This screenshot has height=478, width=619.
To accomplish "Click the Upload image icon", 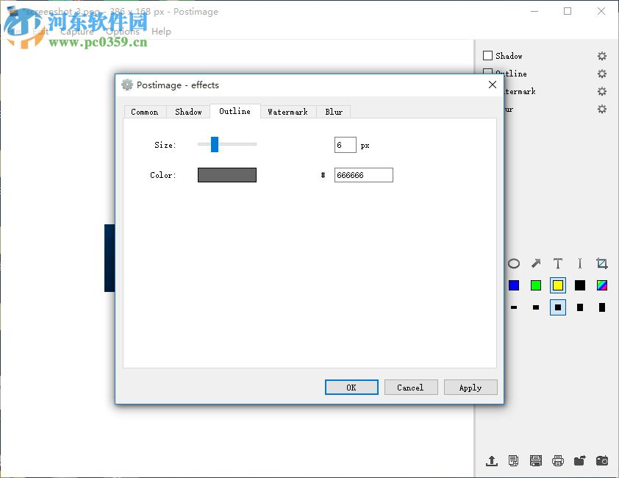I will 492,460.
